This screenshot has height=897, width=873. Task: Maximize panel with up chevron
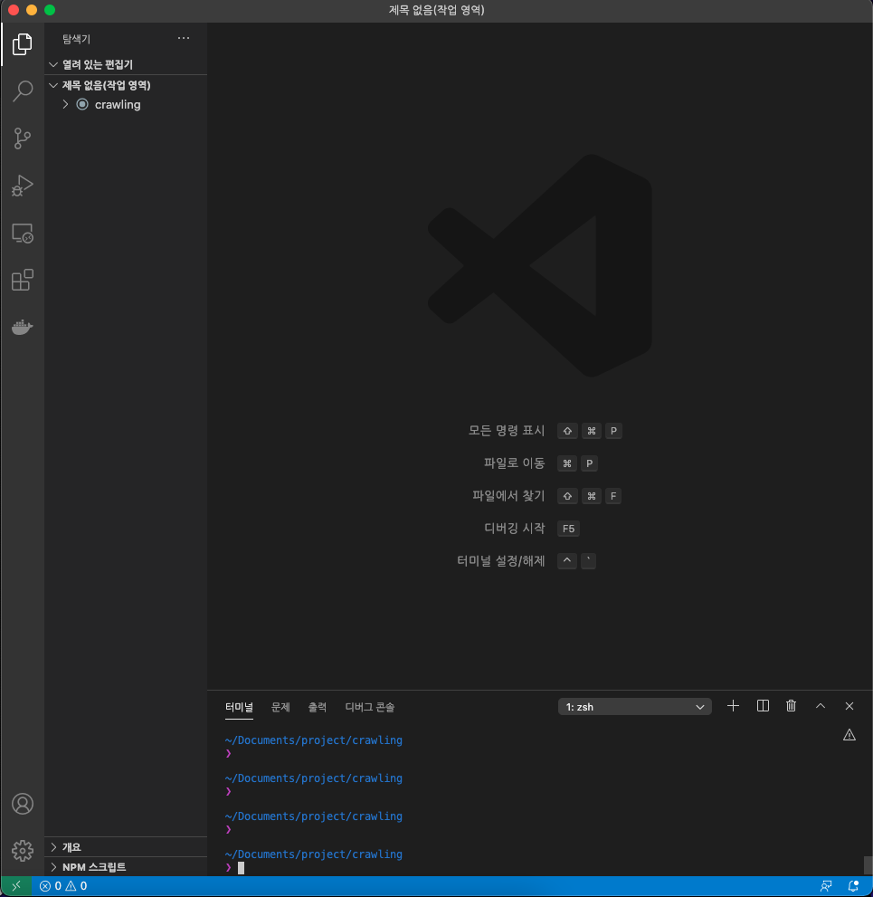pyautogui.click(x=821, y=706)
